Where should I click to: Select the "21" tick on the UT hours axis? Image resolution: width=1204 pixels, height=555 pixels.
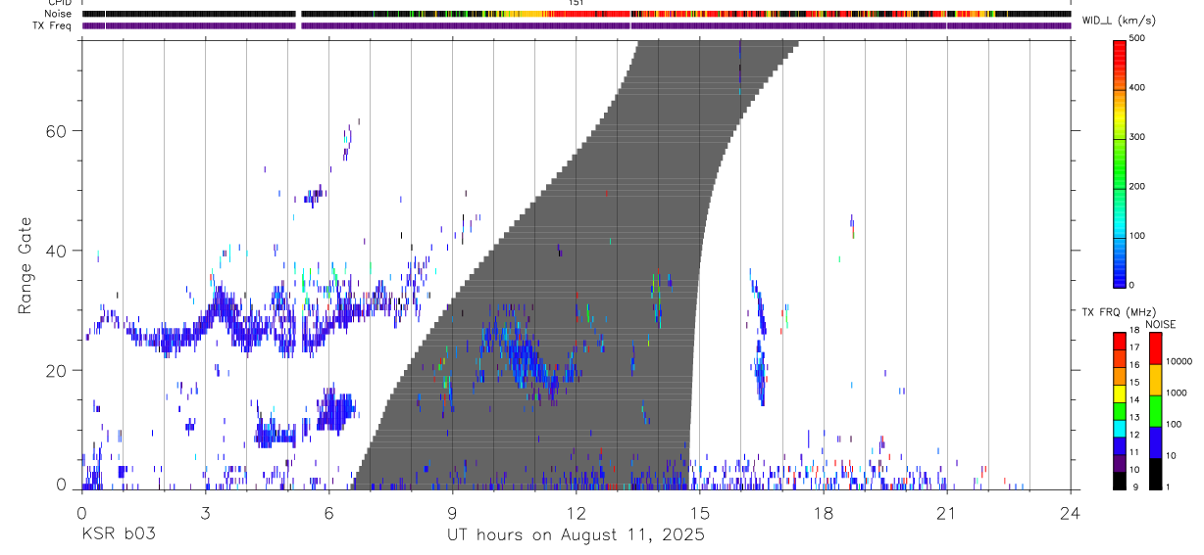point(947,512)
